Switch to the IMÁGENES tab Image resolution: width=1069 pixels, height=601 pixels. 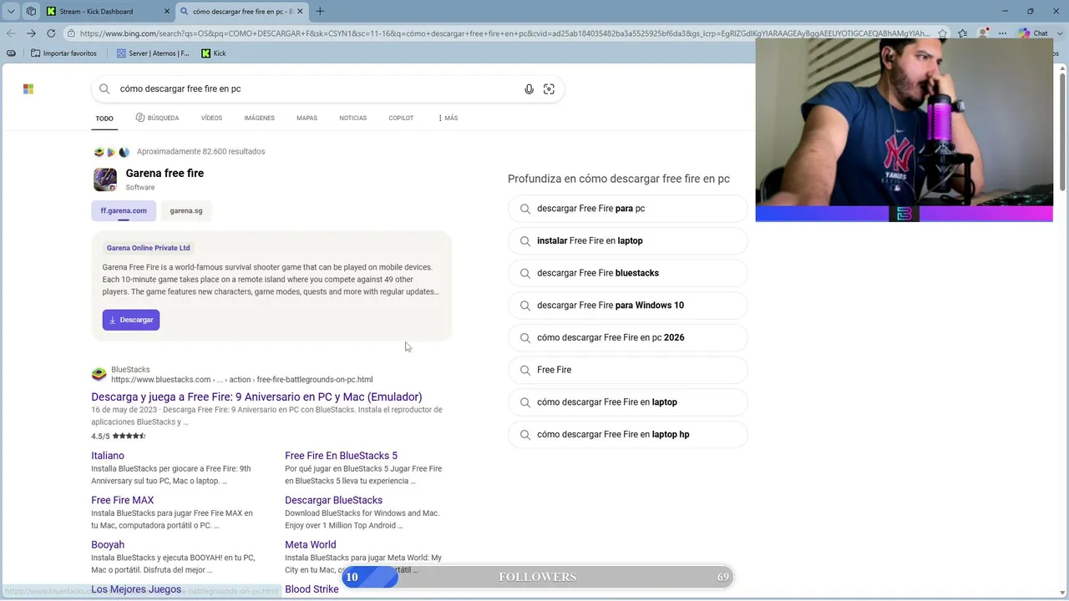259,118
